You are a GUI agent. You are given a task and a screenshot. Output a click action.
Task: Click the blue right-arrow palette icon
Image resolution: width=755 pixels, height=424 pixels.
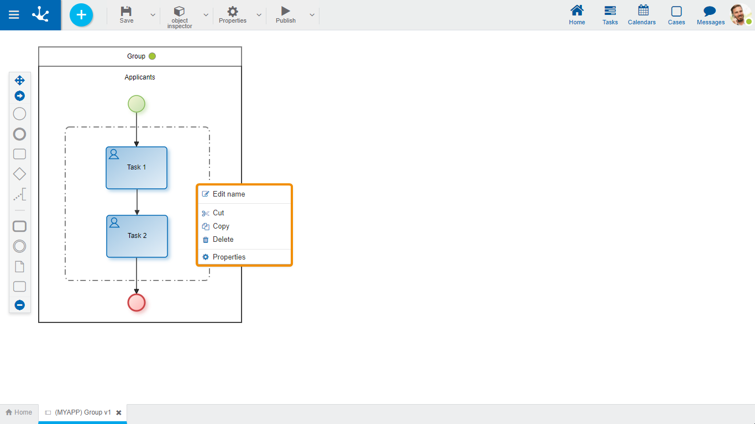[x=19, y=96]
